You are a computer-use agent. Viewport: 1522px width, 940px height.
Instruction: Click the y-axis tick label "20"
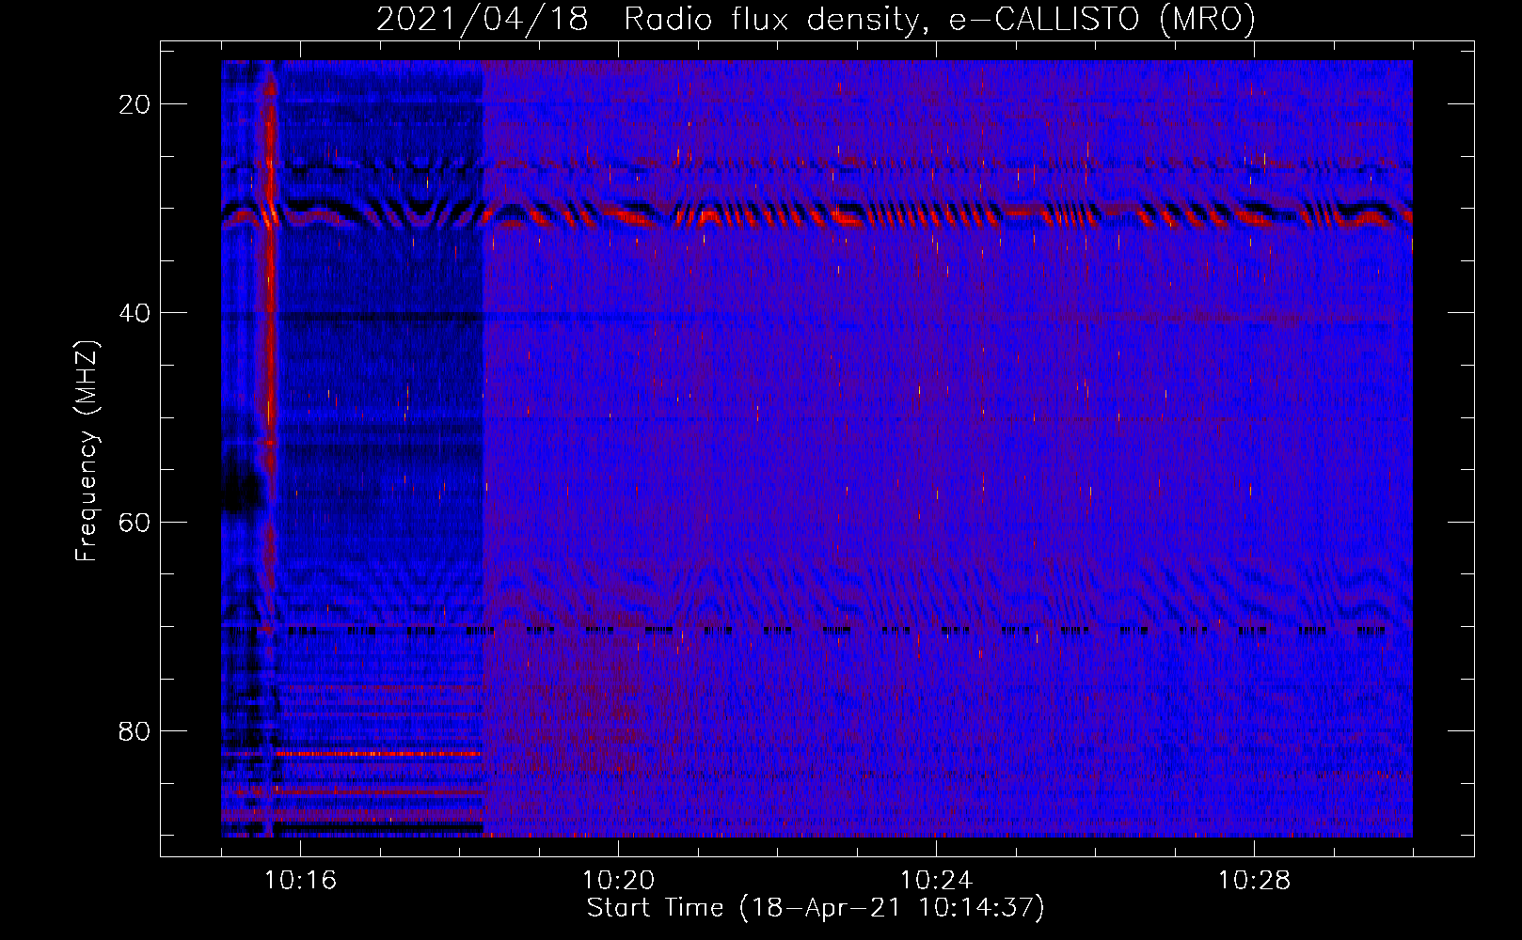135,104
